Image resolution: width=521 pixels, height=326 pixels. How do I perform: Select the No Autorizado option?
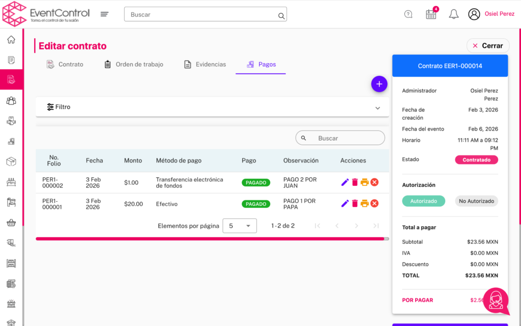coord(476,201)
